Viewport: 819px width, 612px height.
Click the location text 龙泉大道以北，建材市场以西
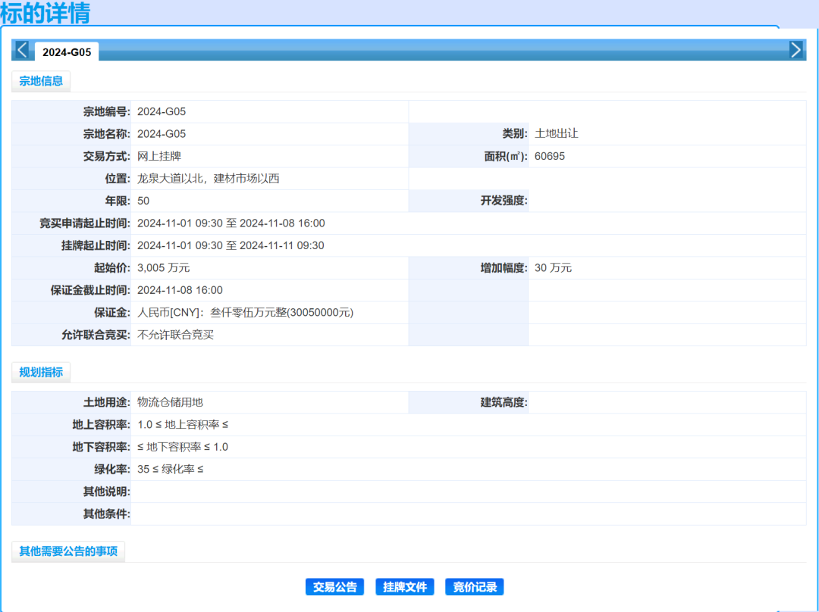[x=209, y=179]
